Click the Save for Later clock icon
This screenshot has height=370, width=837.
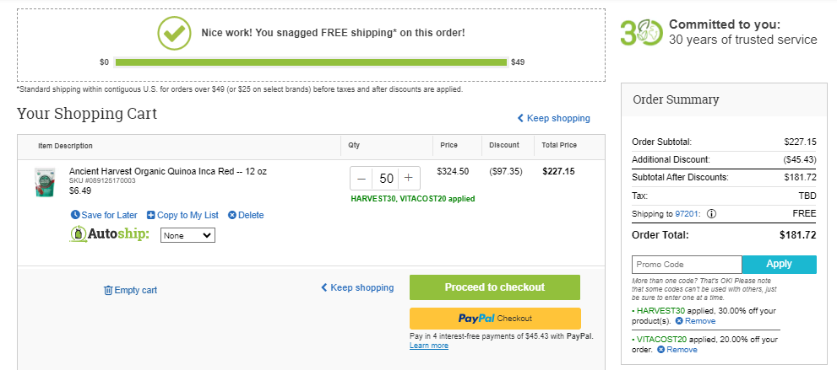75,215
